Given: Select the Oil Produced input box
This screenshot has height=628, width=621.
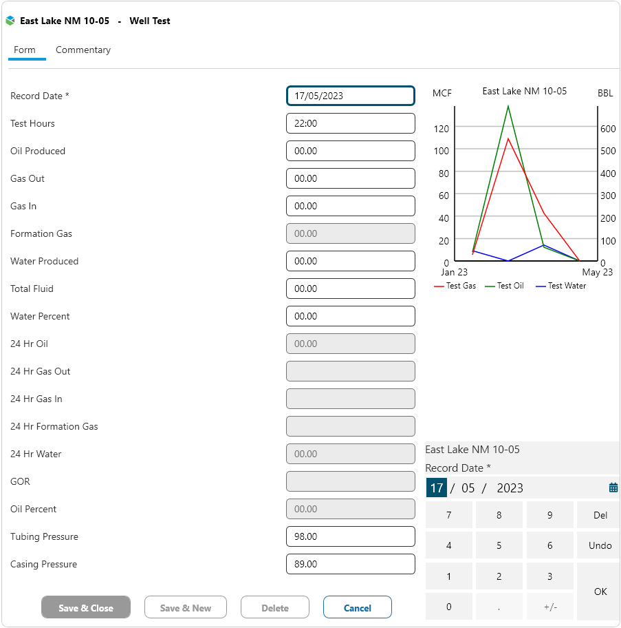Looking at the screenshot, I should [350, 151].
